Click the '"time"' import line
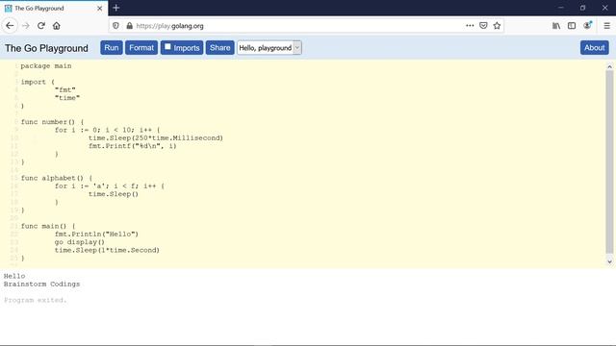Screen dimensions: 616x346 67,98
